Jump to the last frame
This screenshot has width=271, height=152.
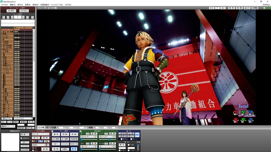[x=32, y=17]
